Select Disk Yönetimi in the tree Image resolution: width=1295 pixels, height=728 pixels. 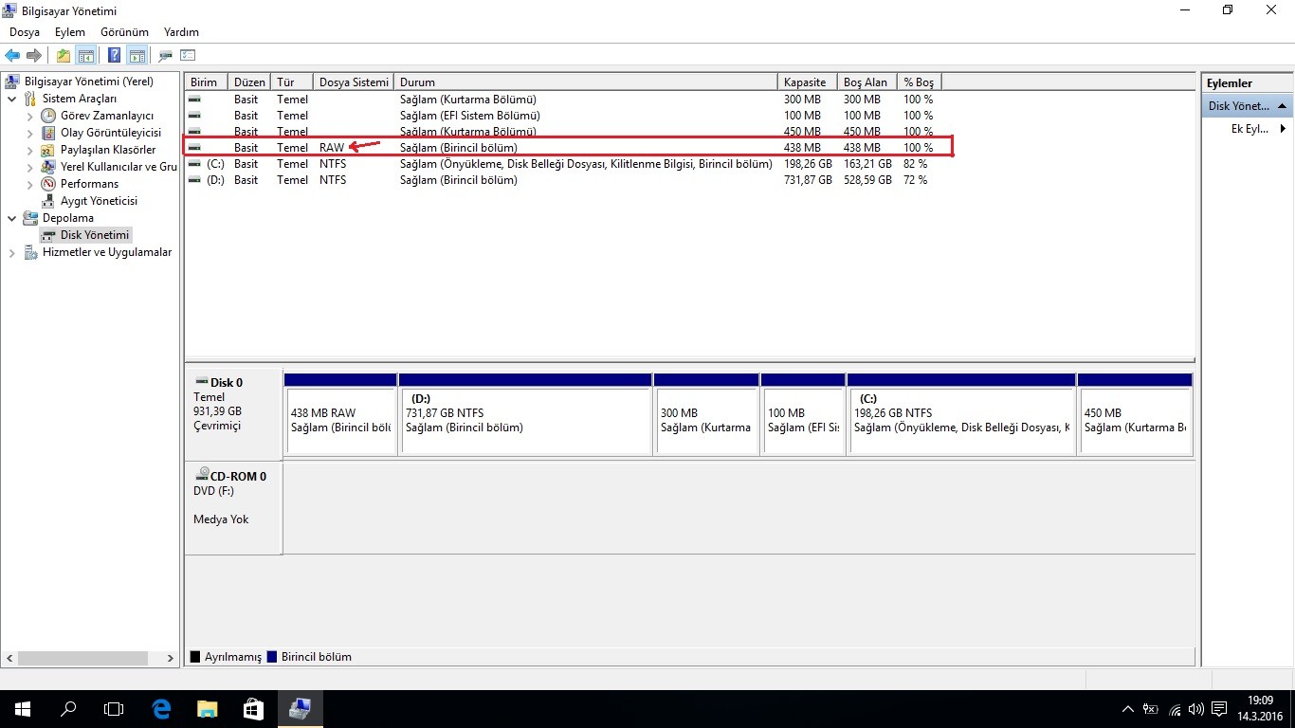(94, 235)
